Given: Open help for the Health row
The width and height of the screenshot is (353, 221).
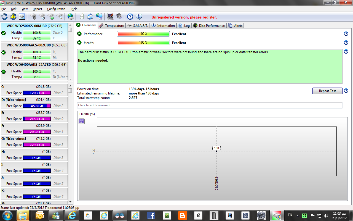Looking at the screenshot, I should pos(346,43).
